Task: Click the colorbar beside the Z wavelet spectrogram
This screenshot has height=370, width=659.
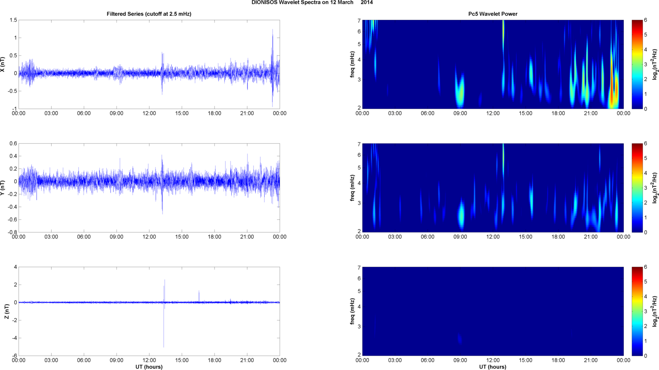Action: click(637, 311)
